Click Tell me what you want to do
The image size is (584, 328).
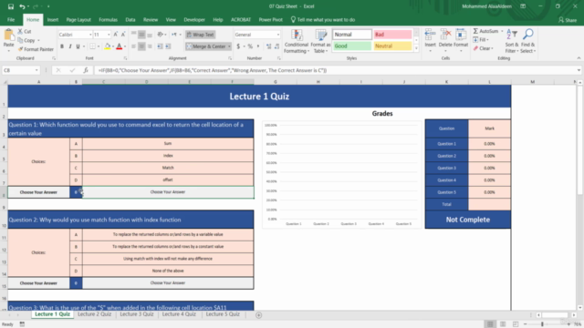[x=322, y=20]
